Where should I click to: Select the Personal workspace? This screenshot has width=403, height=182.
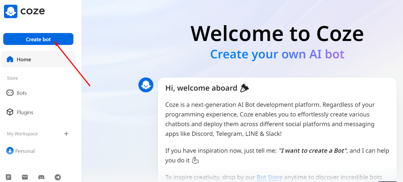pos(25,151)
